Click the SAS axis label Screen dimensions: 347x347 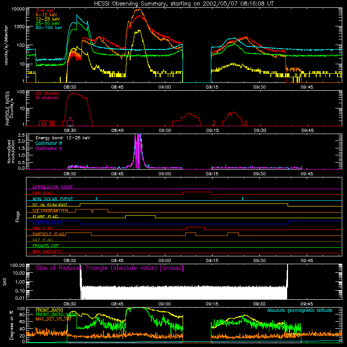click(5, 282)
